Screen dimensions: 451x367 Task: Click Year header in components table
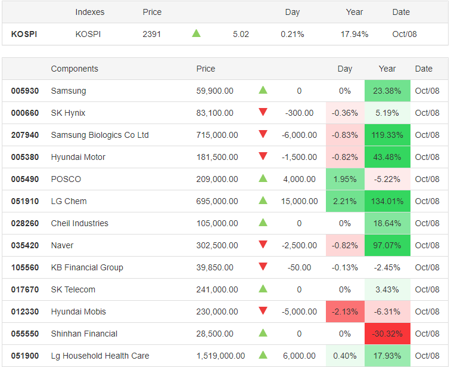tap(387, 69)
